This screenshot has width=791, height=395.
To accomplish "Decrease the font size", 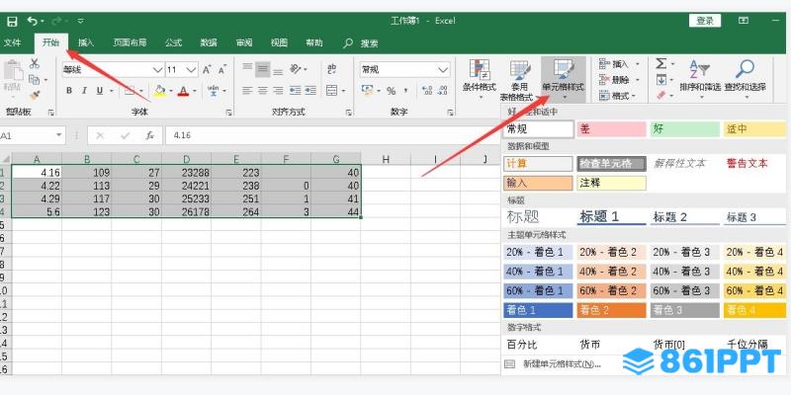I will coord(221,69).
